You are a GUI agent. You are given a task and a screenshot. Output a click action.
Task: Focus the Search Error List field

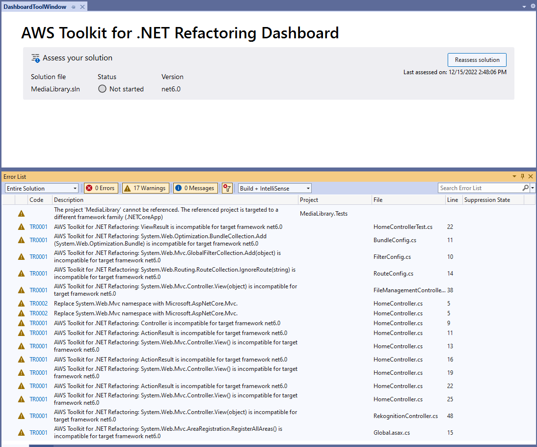tap(480, 188)
